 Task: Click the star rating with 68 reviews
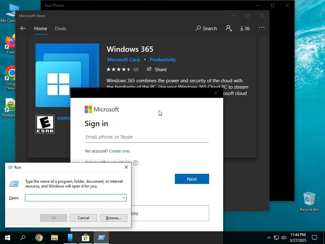click(123, 70)
